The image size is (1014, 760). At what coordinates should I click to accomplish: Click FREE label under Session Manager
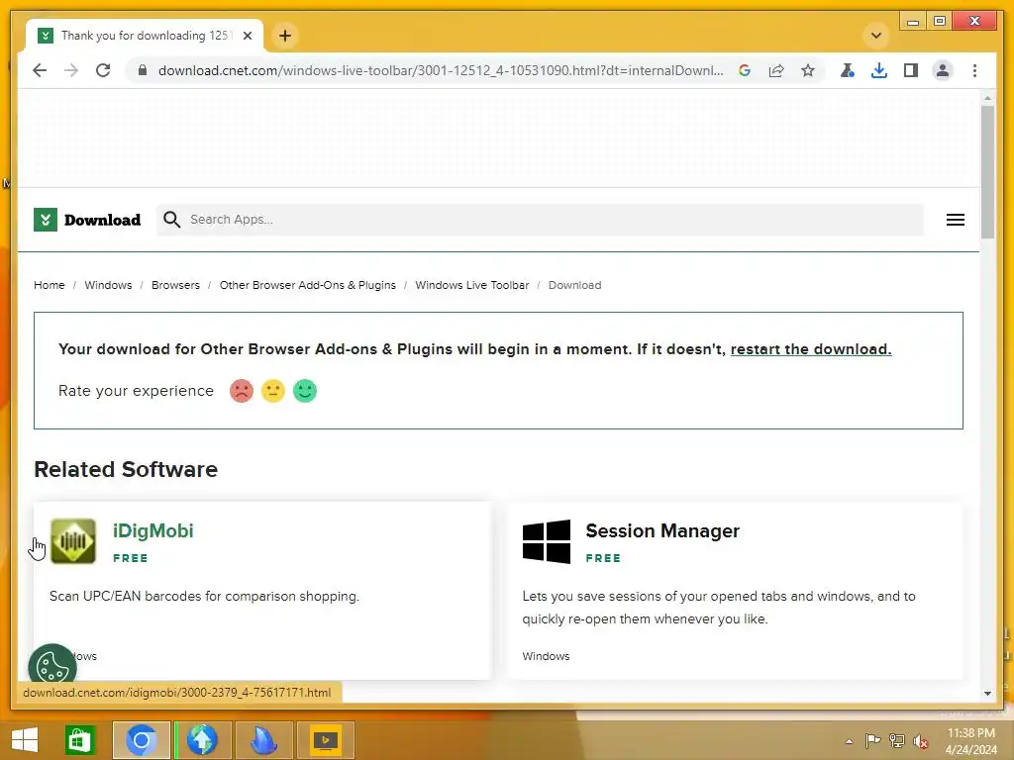pyautogui.click(x=603, y=558)
